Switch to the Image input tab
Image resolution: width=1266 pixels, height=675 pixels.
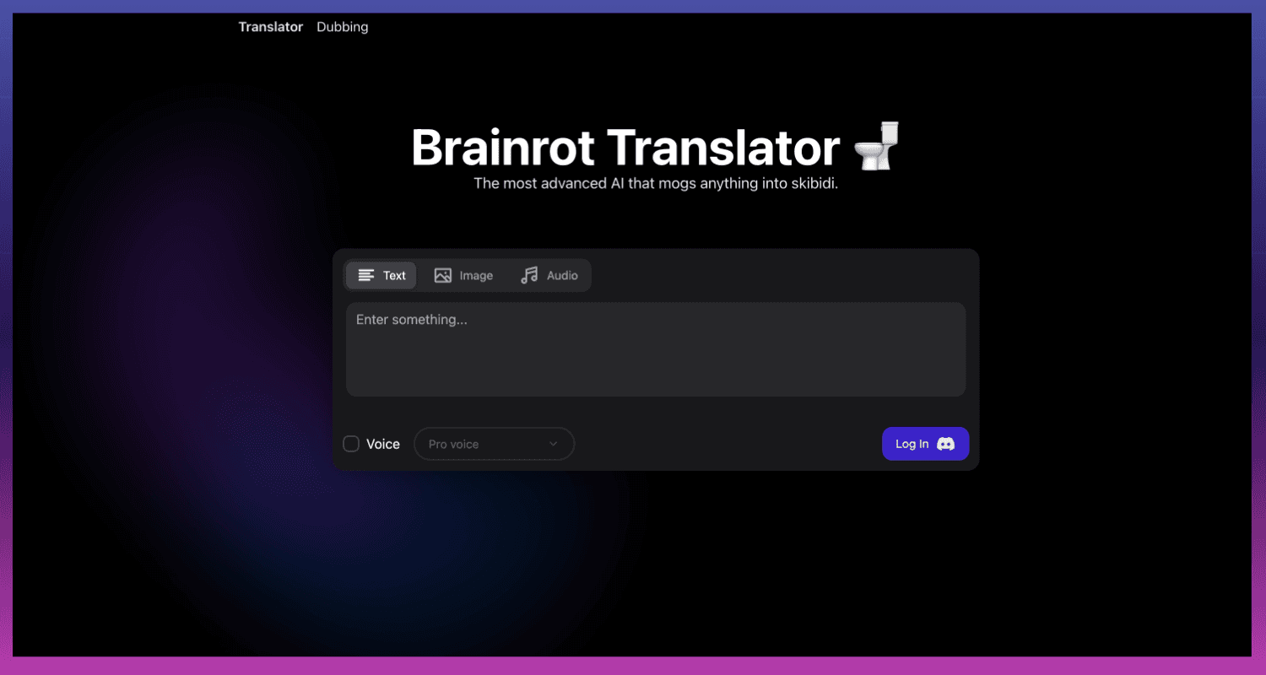click(463, 276)
